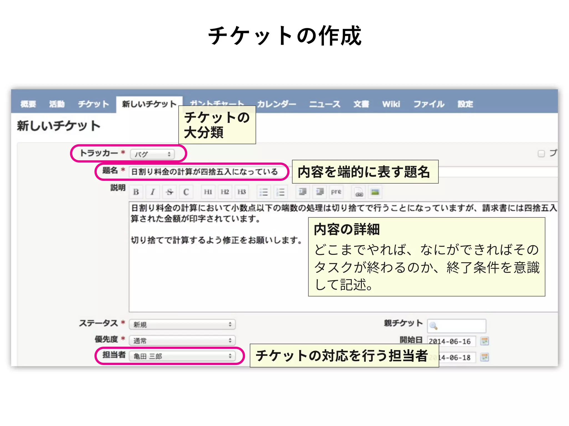Viewport: 569px width, 426px height.
Task: Insert a bulleted list
Action: (x=264, y=192)
